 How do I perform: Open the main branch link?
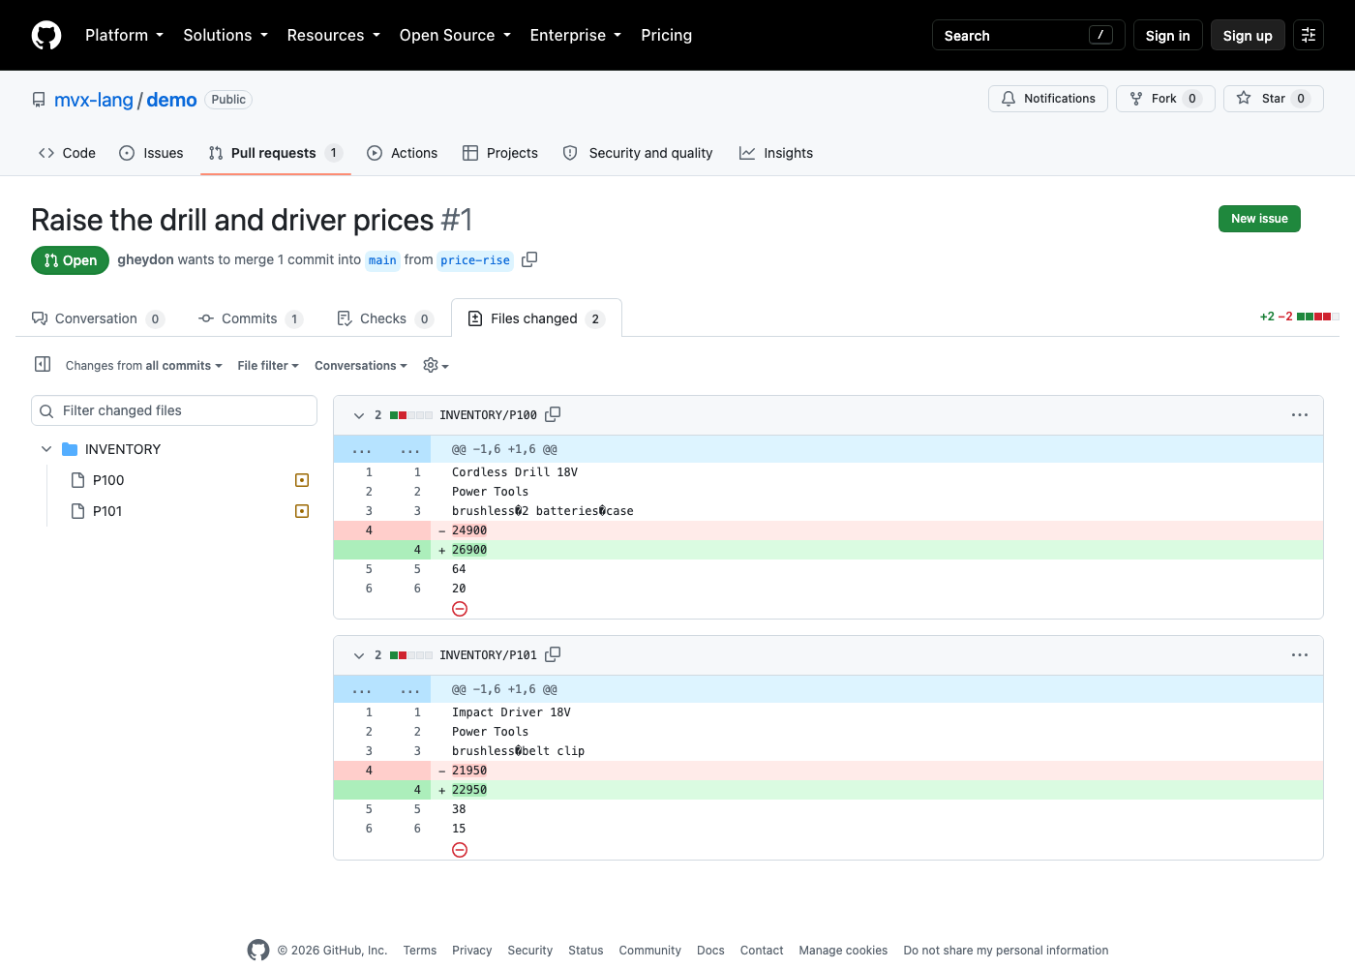pyautogui.click(x=382, y=260)
